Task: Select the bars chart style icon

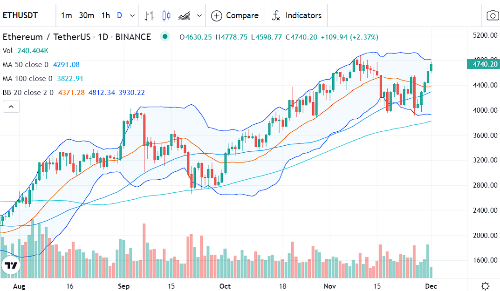Action: click(x=149, y=16)
